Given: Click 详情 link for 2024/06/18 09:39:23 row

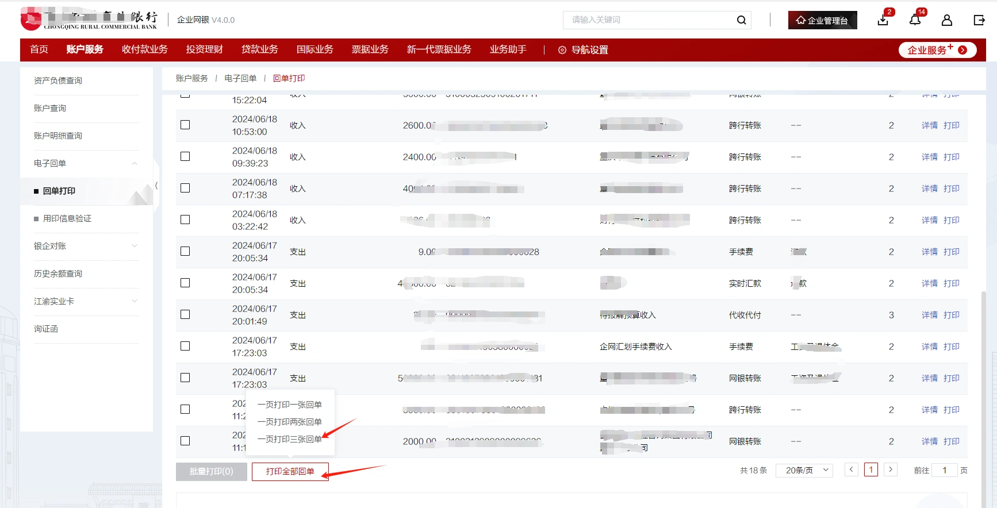Looking at the screenshot, I should [x=929, y=157].
